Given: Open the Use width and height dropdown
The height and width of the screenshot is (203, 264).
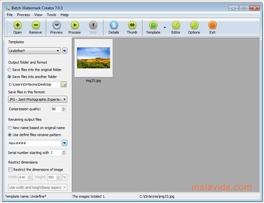Looking at the screenshot, I should (38, 187).
